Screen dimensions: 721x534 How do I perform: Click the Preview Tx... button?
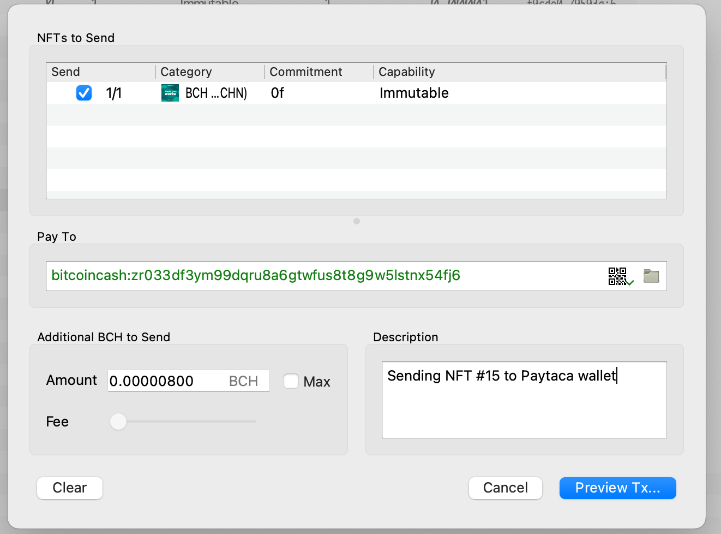[x=617, y=488]
